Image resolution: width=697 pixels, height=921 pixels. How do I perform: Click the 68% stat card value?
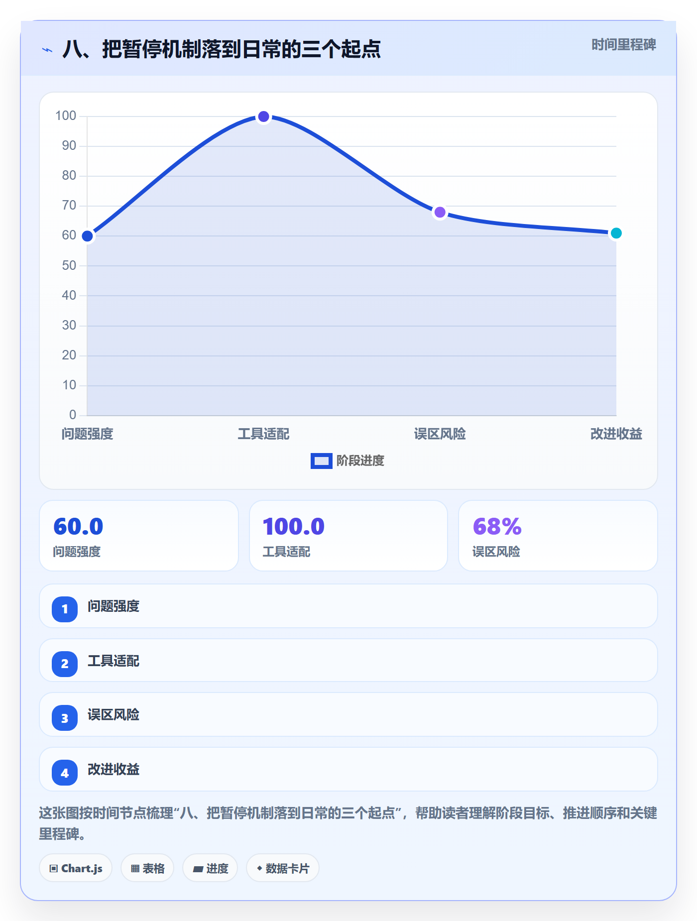tap(497, 527)
